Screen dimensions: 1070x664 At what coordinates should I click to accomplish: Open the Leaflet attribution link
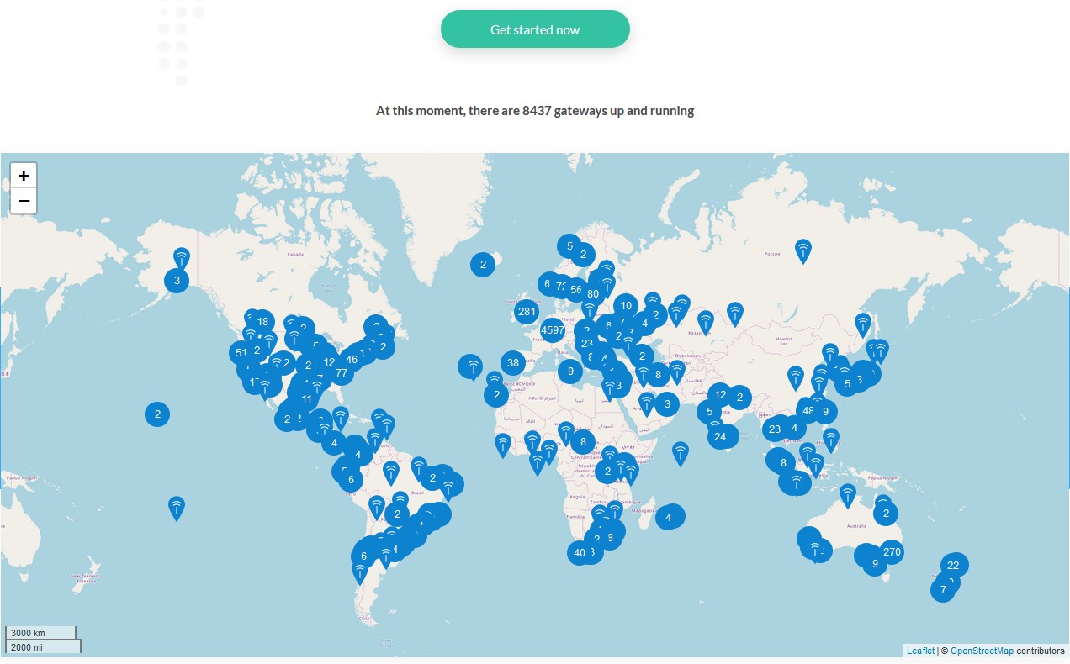[920, 651]
